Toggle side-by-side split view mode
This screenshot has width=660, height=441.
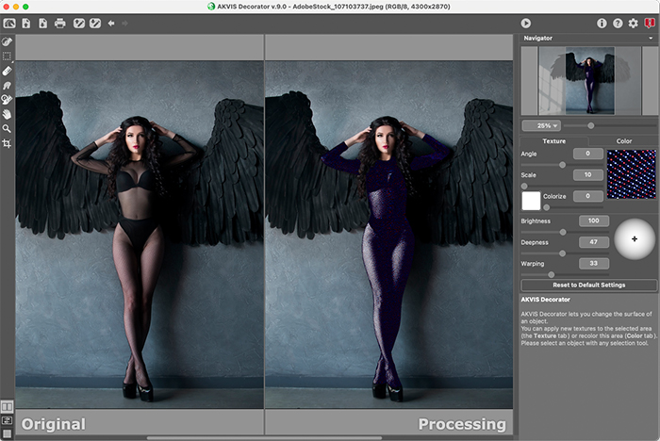[x=7, y=406]
